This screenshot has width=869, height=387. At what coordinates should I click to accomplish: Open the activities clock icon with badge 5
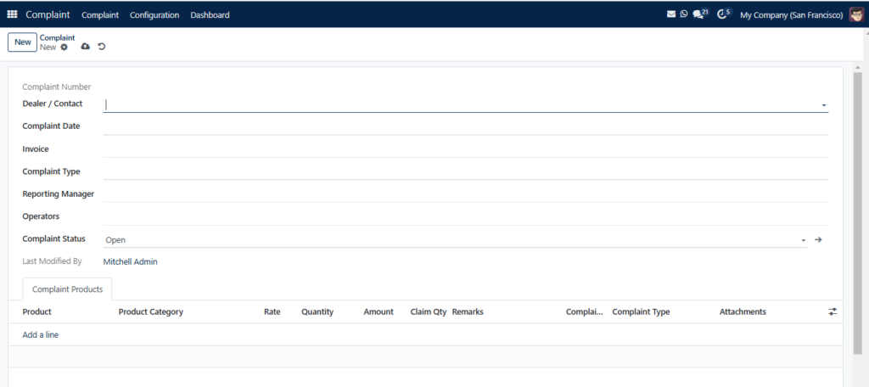[x=724, y=14]
